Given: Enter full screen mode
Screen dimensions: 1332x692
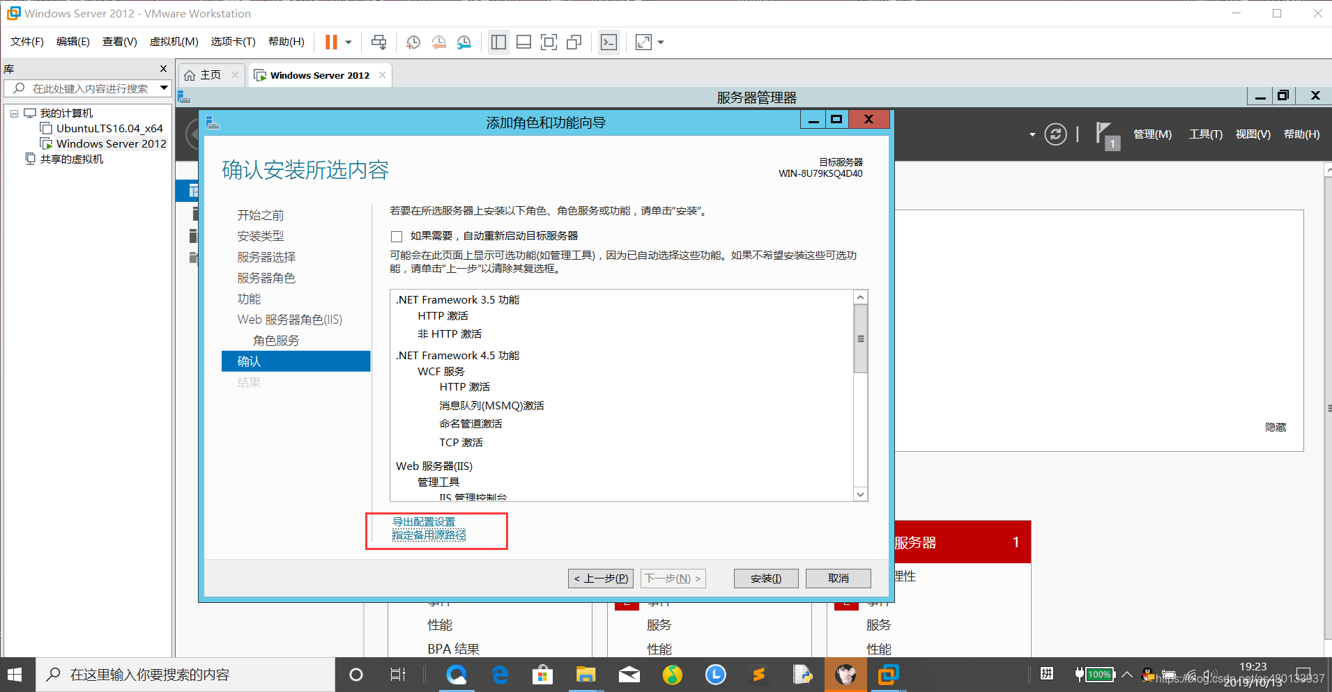Looking at the screenshot, I should 549,42.
